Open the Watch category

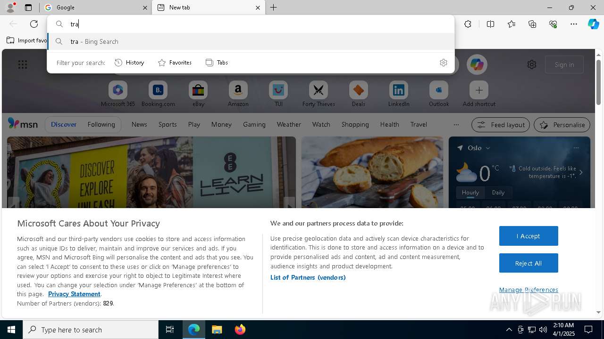(321, 124)
